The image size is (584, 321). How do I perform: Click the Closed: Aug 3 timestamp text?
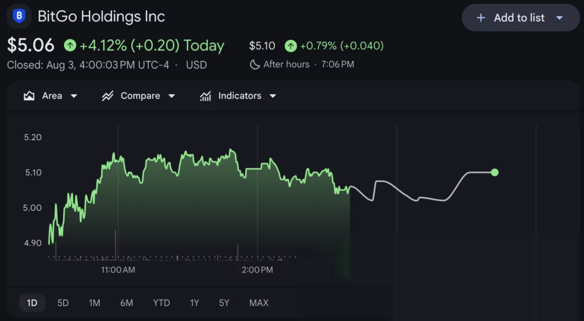tap(88, 65)
